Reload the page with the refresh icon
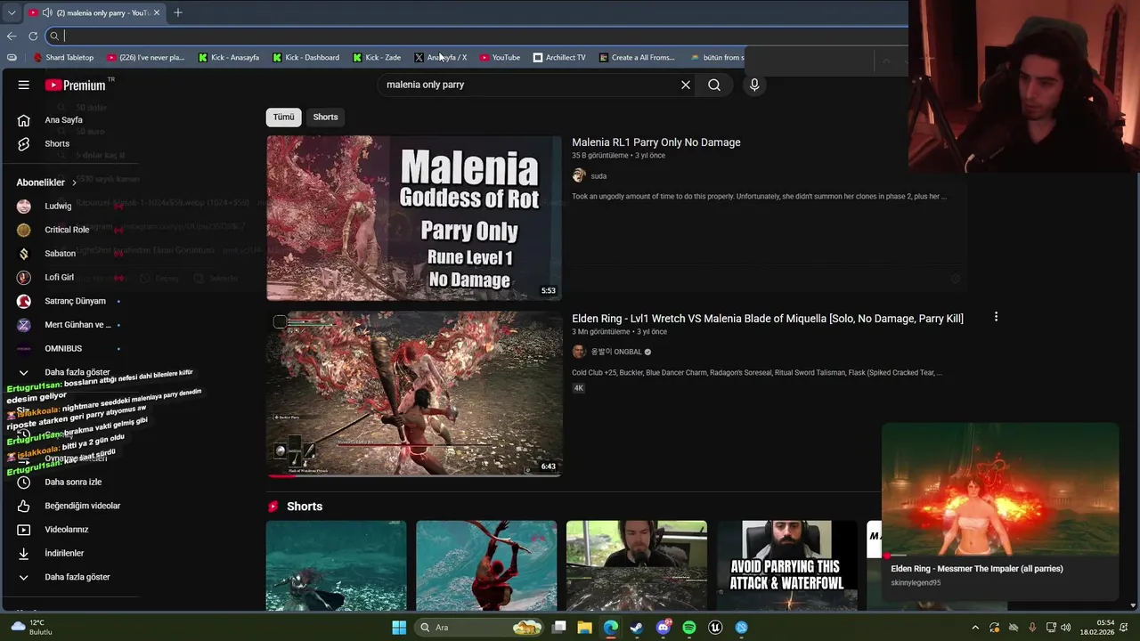Image resolution: width=1140 pixels, height=641 pixels. pos(33,36)
